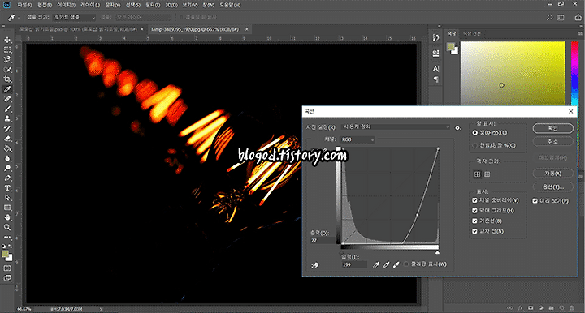Select the Eraser tool
The width and height of the screenshot is (585, 313).
7,139
